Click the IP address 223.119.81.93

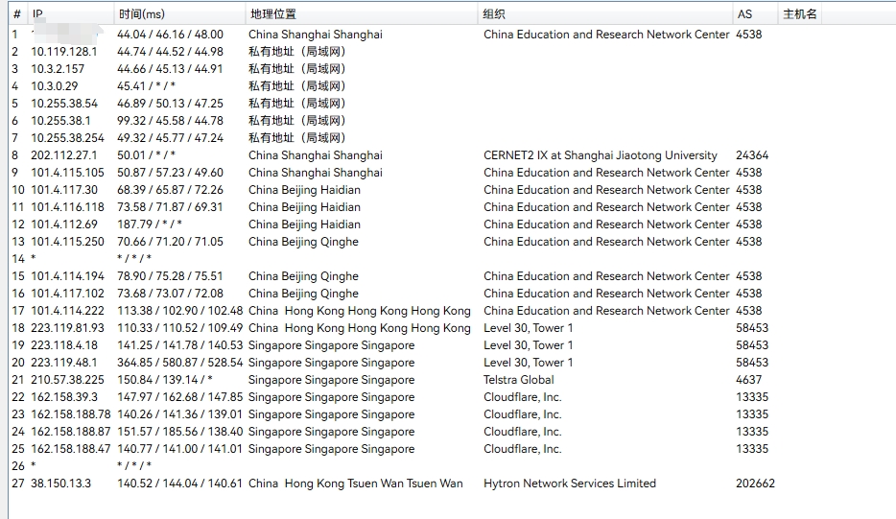tap(68, 328)
